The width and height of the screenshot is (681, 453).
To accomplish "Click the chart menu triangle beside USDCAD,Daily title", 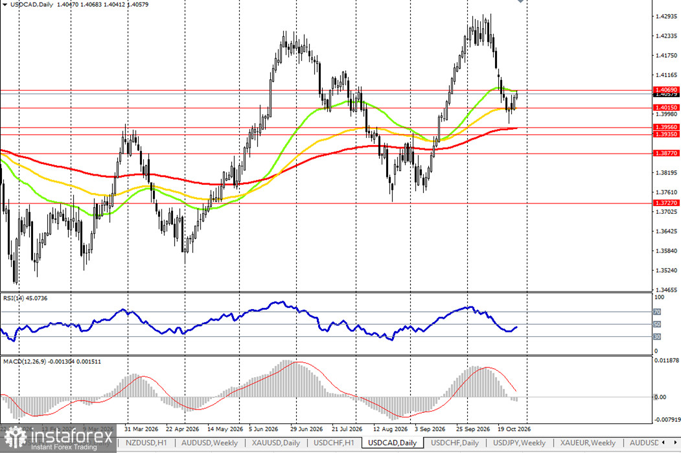I will tap(5, 5).
